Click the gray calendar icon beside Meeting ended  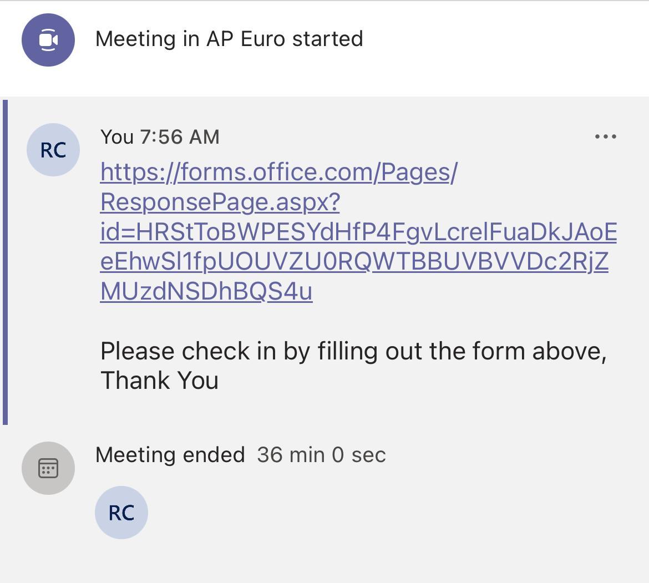pos(48,468)
